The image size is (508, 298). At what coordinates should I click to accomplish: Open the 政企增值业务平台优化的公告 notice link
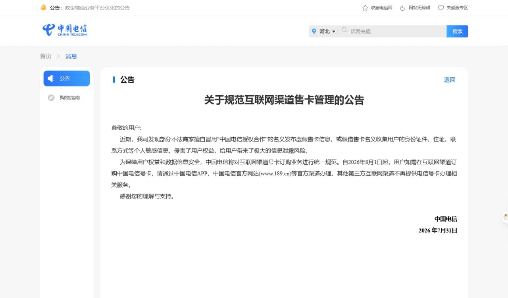coord(97,8)
